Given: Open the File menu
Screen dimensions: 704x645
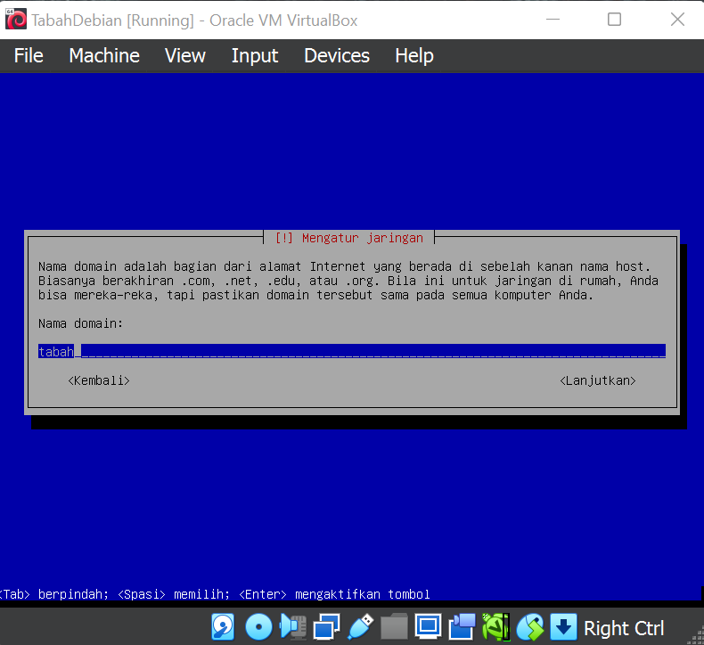Looking at the screenshot, I should pos(29,56).
